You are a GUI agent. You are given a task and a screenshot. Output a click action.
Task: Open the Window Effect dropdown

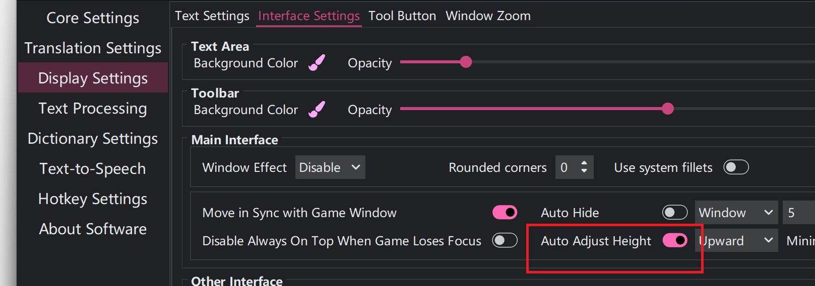click(x=330, y=167)
